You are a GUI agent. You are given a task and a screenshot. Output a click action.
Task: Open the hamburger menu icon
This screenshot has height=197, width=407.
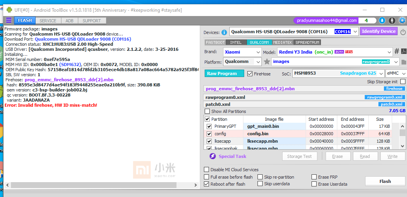click(x=9, y=20)
